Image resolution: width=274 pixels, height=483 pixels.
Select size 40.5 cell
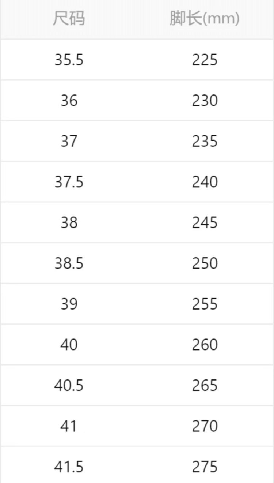coord(69,385)
